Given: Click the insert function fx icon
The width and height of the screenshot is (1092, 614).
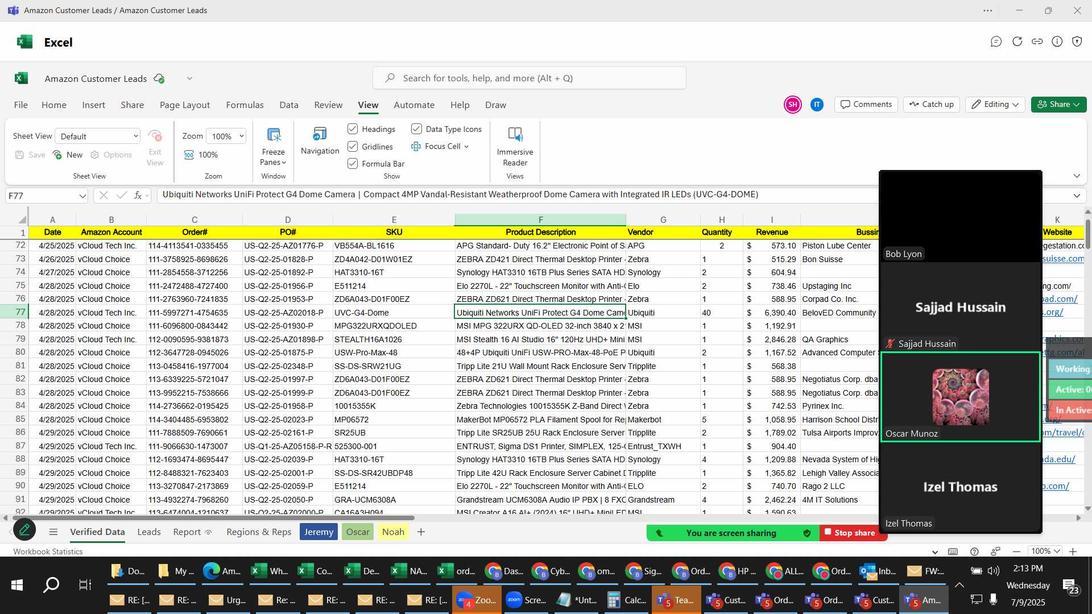Looking at the screenshot, I should (138, 196).
